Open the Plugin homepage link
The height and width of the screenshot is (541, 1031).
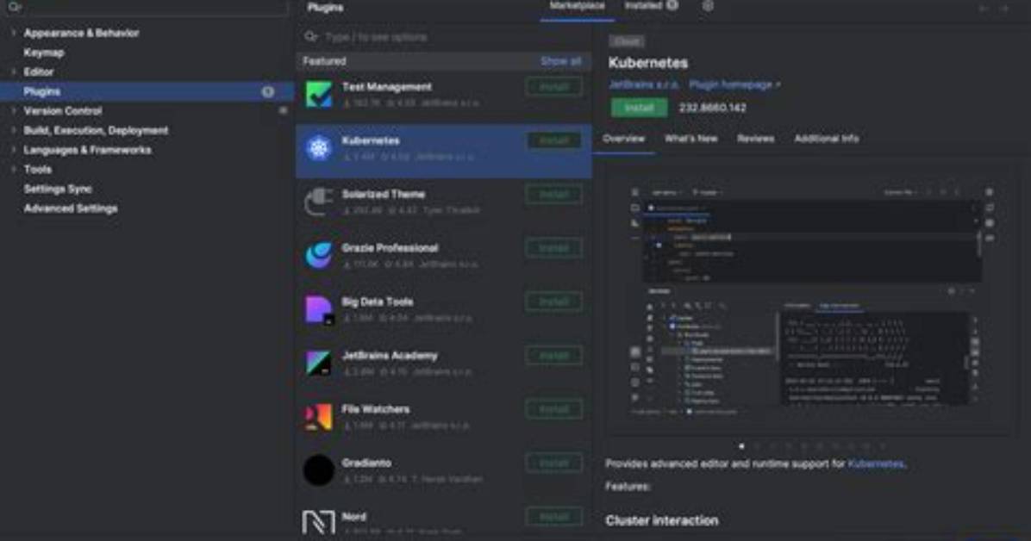[x=734, y=84]
